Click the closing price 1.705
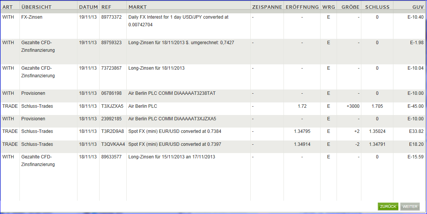The image size is (427, 214). coord(377,106)
